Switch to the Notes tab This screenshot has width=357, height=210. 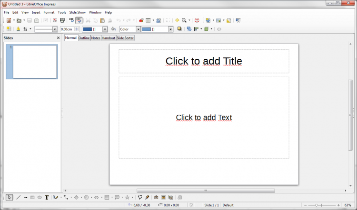(x=96, y=38)
